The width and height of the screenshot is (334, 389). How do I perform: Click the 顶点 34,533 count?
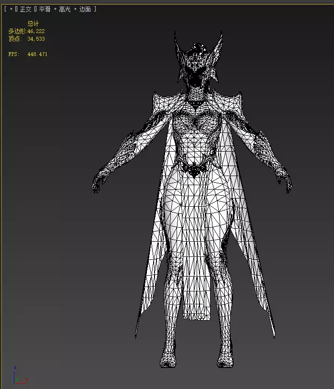(x=26, y=39)
